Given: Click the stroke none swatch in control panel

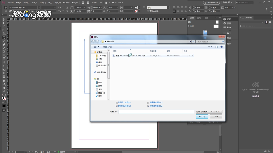Looking at the screenshot, I should (136, 11).
